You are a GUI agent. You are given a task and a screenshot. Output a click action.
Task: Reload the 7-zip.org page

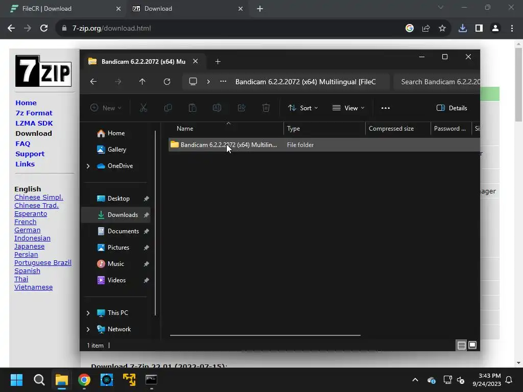tap(44, 29)
